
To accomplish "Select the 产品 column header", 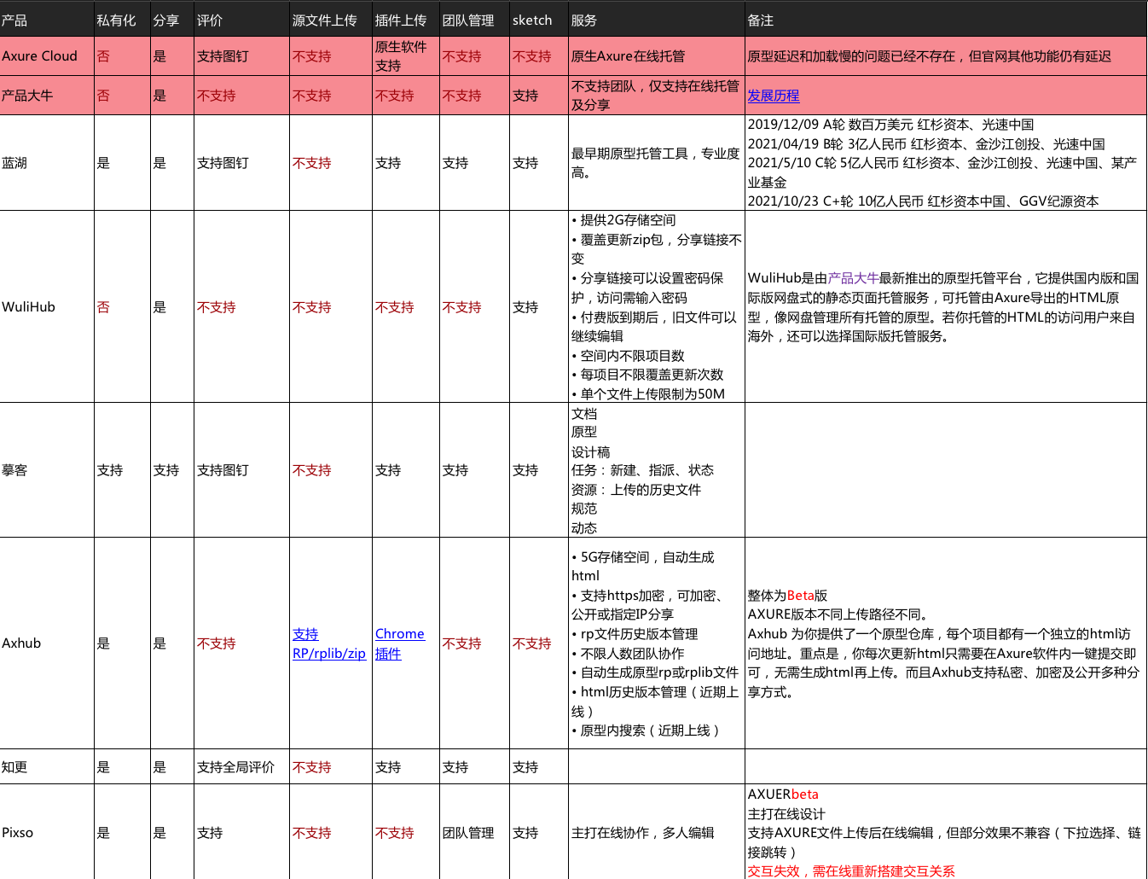I will coord(47,20).
